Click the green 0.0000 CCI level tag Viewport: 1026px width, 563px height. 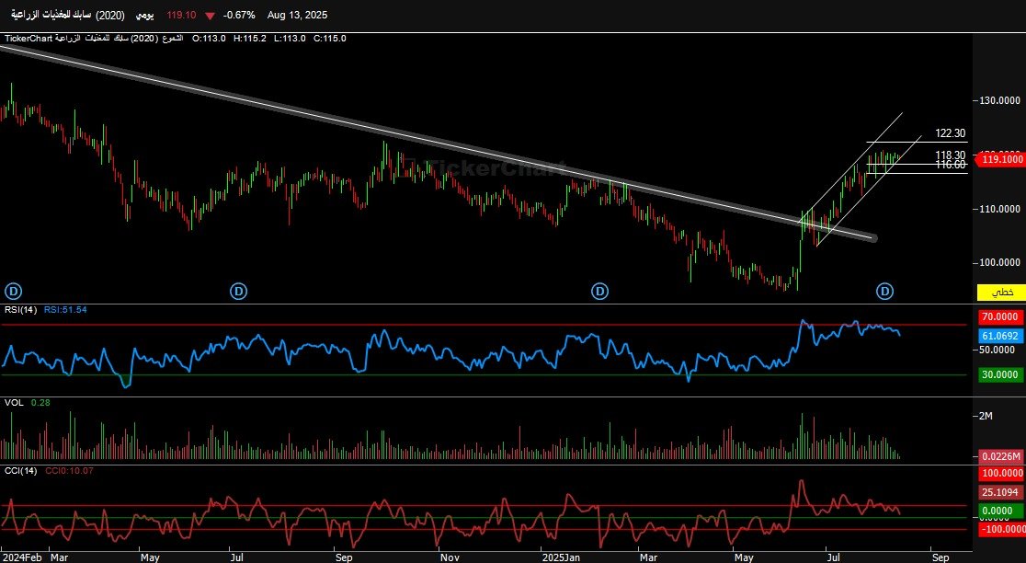[1001, 511]
